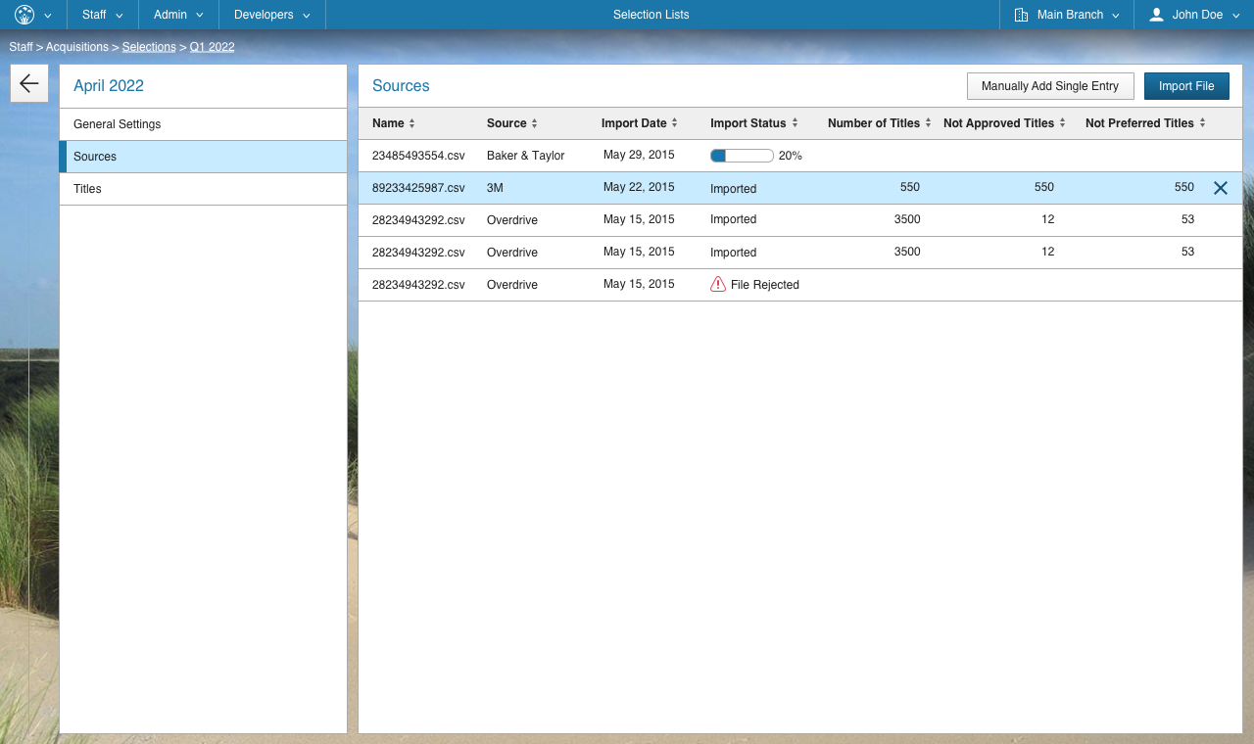This screenshot has height=744, width=1254.
Task: Click the app logo icon in top bar
Action: point(24,15)
